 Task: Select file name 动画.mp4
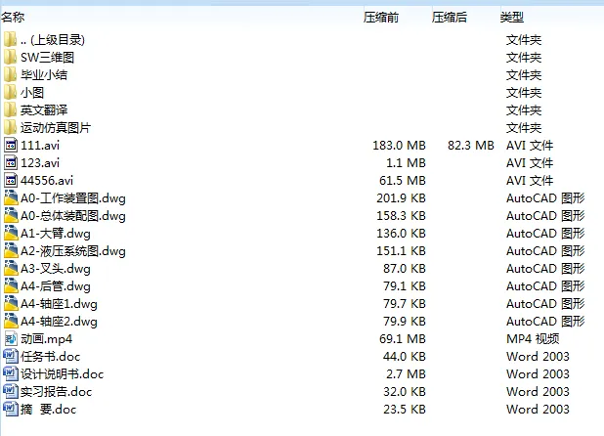46,339
